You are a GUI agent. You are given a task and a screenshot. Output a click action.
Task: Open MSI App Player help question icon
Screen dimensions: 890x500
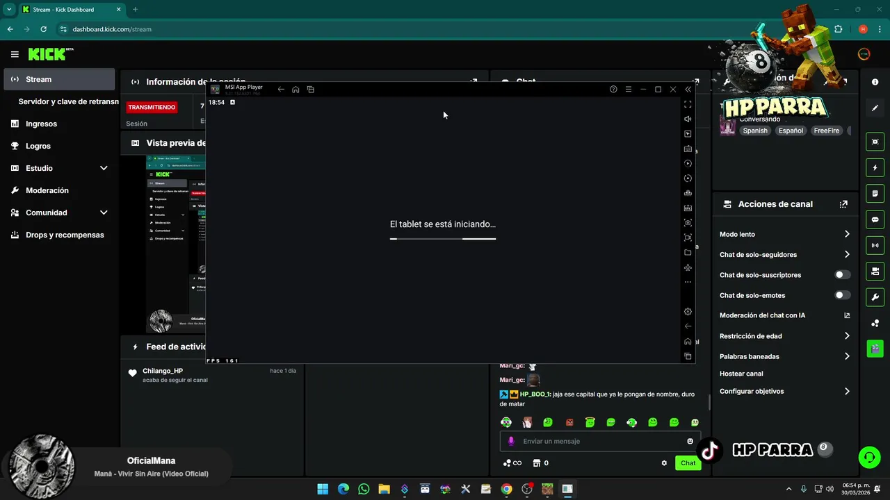coord(613,89)
